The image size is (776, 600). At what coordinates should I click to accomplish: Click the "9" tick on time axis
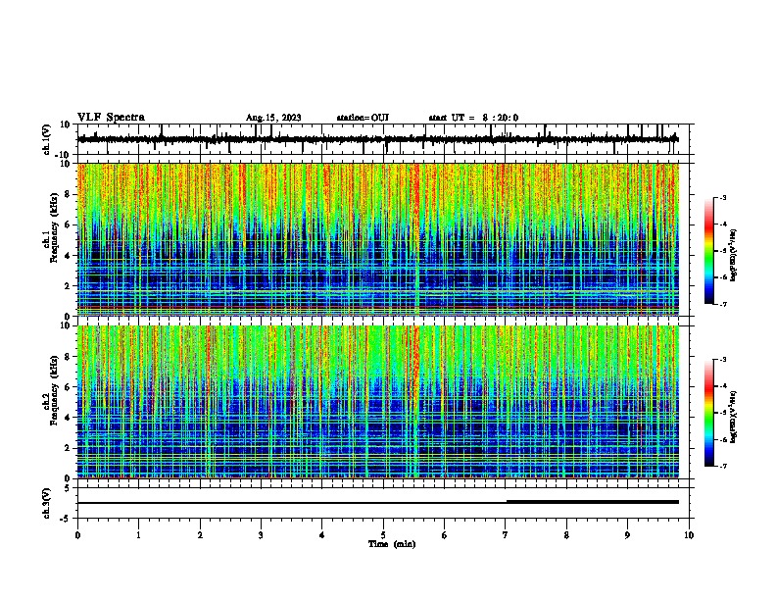pyautogui.click(x=627, y=535)
